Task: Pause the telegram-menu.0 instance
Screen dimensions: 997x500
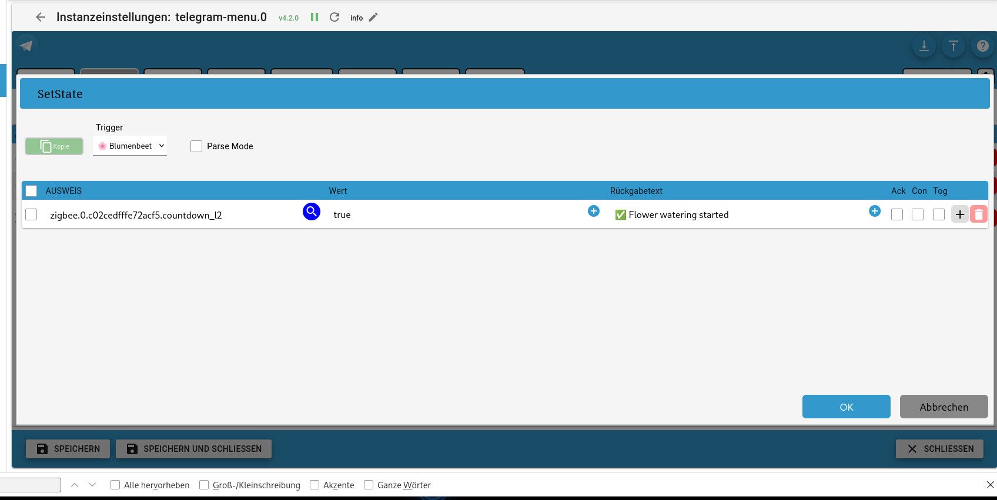Action: click(x=315, y=17)
